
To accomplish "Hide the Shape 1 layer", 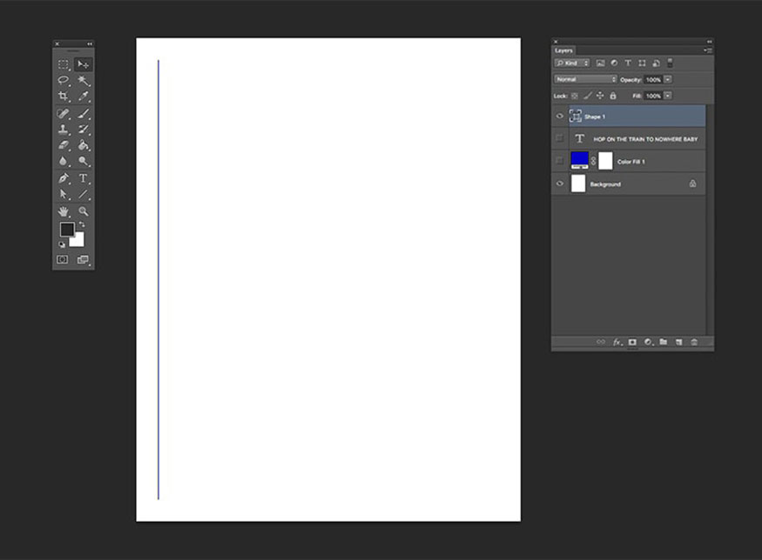I will [x=559, y=116].
